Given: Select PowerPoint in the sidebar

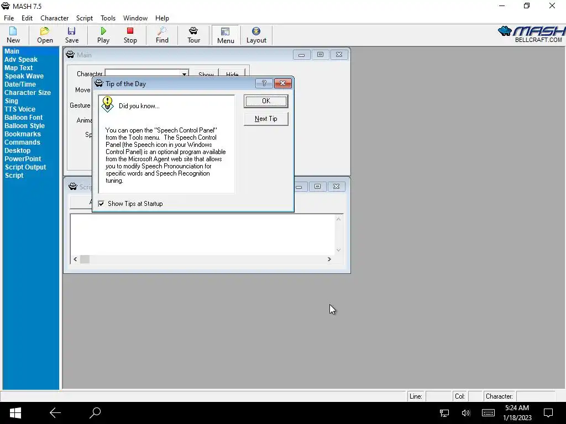Looking at the screenshot, I should [23, 159].
